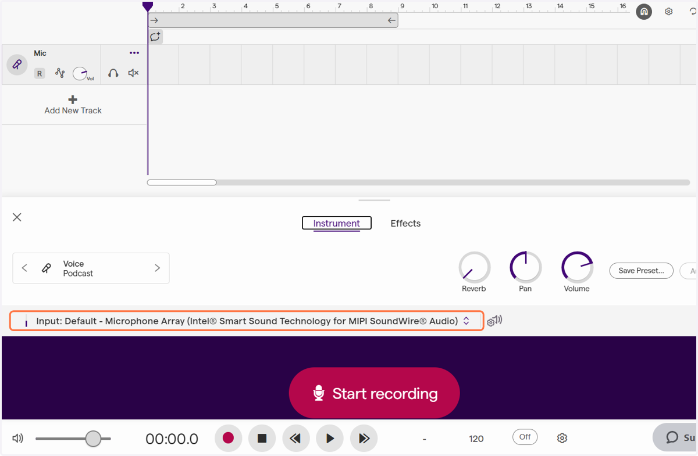The height and width of the screenshot is (456, 698).
Task: Click the instrument Volume knob
Action: (577, 267)
